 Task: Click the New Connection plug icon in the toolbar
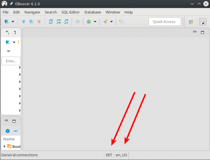coord(6,21)
